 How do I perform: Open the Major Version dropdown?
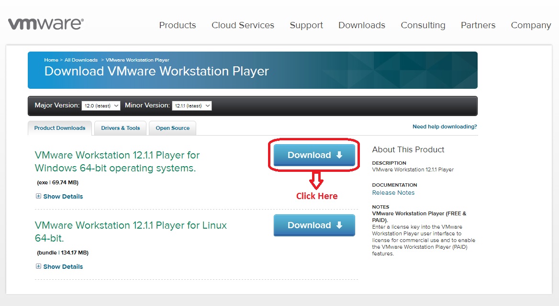101,106
